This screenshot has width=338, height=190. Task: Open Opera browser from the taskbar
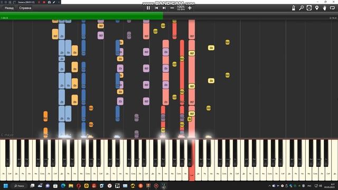coord(79,186)
